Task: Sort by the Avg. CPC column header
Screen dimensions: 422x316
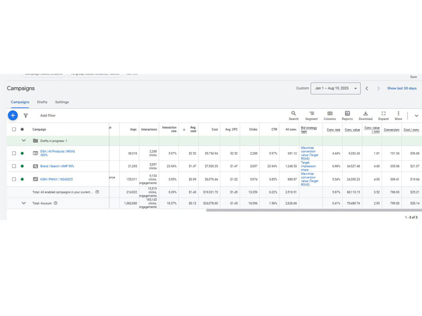Action: (x=231, y=129)
